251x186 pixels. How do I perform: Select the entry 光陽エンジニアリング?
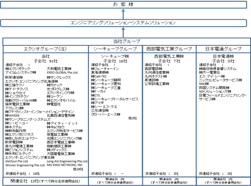coord(64,138)
